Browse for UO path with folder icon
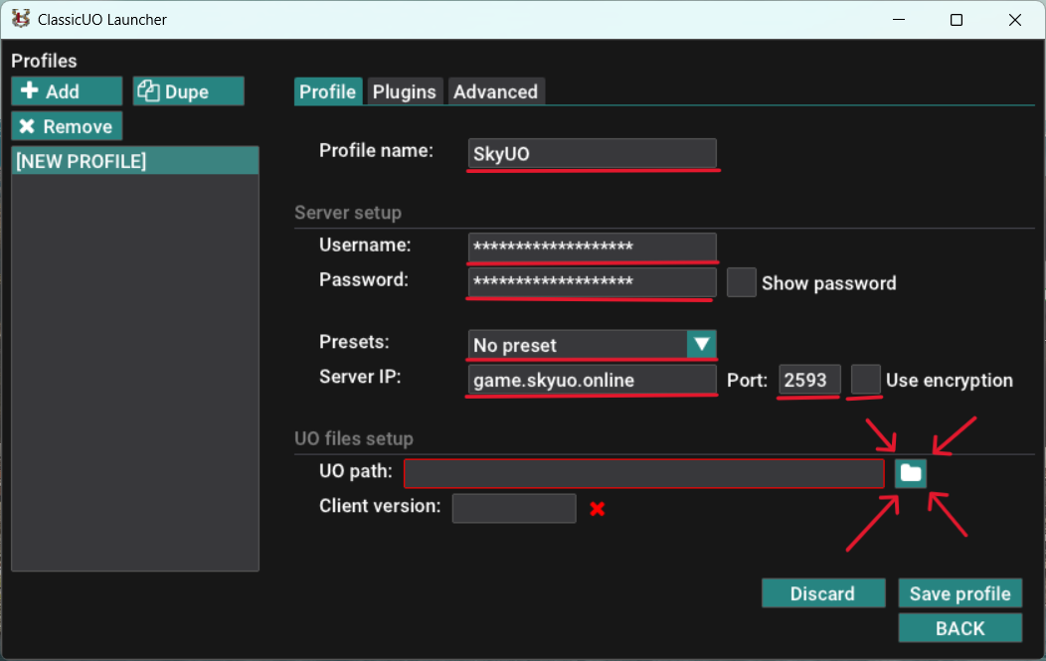Viewport: 1046px width, 661px height. 911,473
